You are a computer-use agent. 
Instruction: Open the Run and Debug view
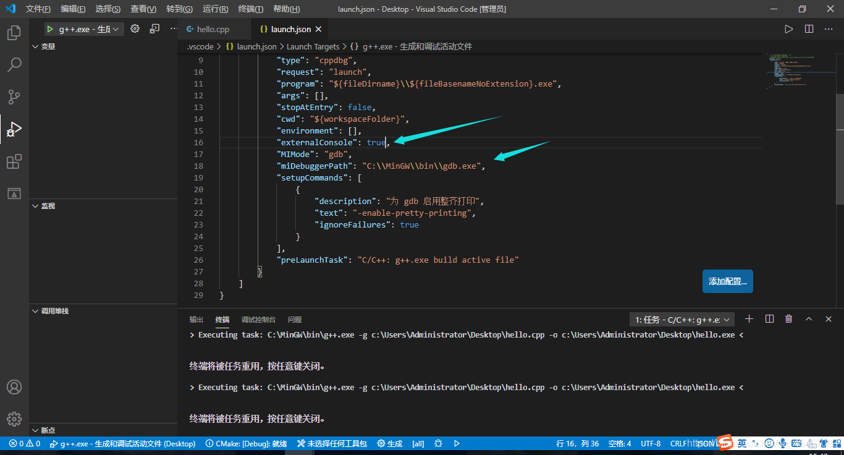coord(14,129)
